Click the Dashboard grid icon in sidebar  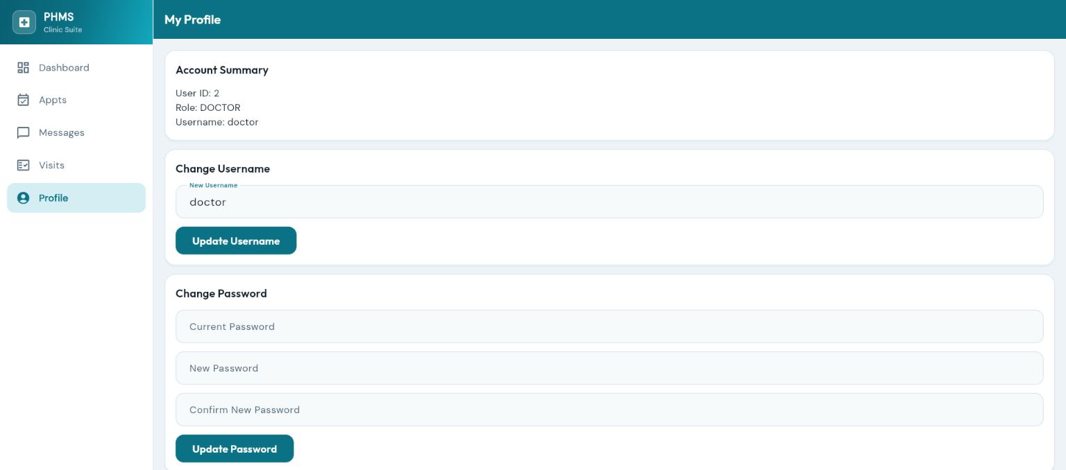(x=24, y=67)
